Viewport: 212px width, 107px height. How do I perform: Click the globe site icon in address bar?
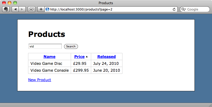pyautogui.click(x=47, y=9)
